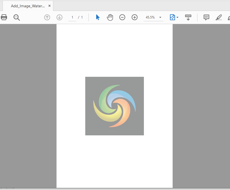Click the Fit Page view icon
This screenshot has width=230, height=190.
click(x=172, y=17)
